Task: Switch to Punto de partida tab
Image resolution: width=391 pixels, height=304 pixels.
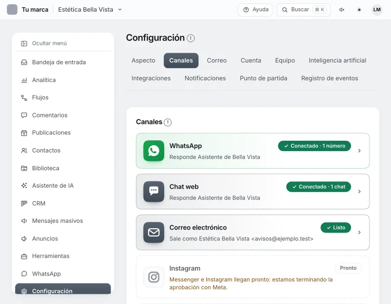Action: tap(263, 78)
